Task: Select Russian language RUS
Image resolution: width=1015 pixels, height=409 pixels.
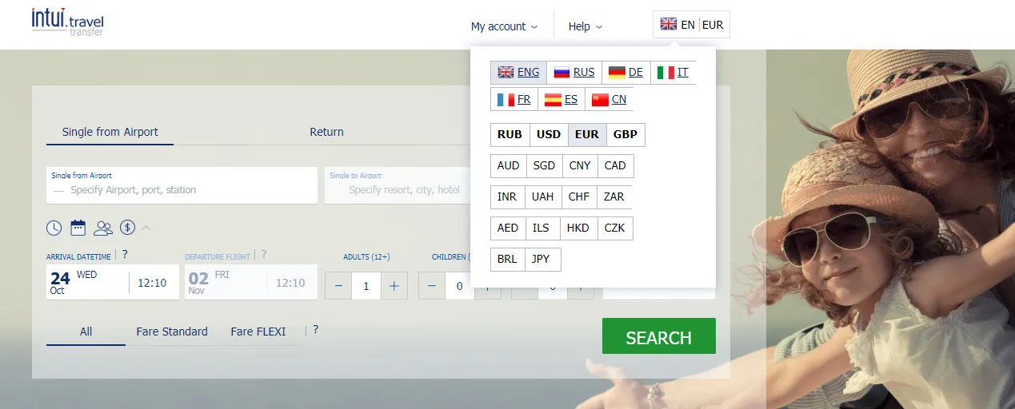Action: point(575,73)
